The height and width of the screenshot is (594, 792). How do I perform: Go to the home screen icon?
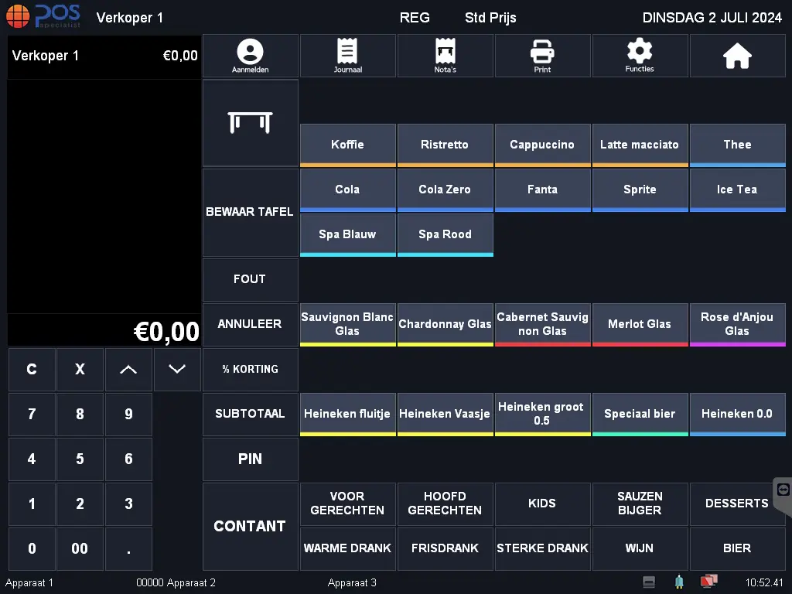click(737, 56)
